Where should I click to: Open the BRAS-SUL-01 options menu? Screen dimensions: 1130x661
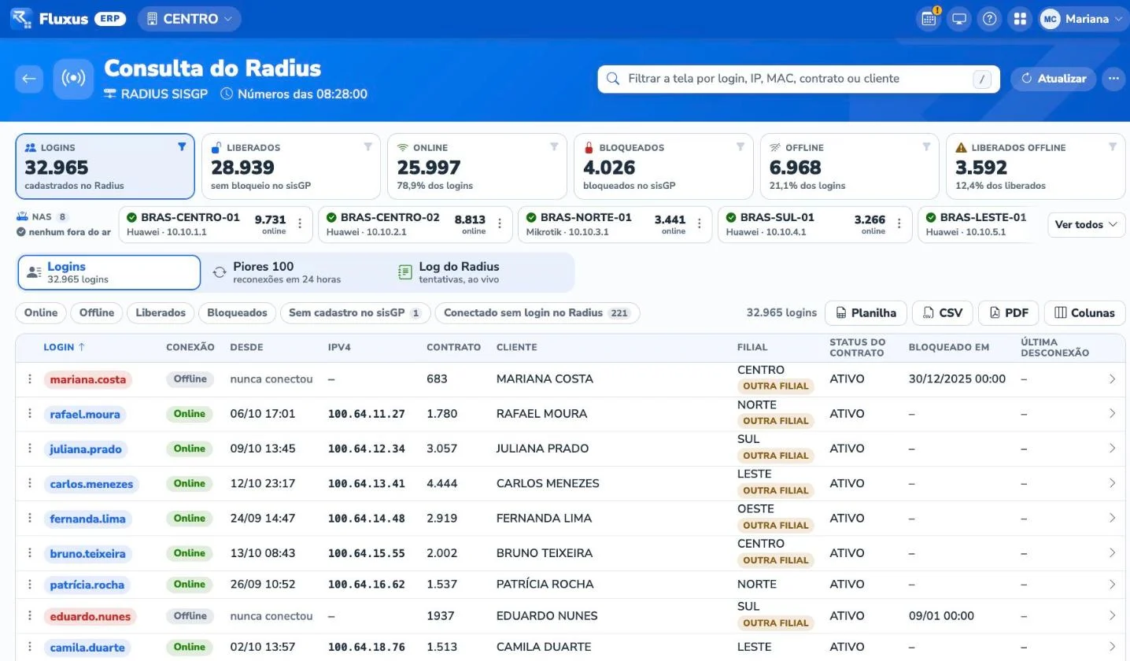(899, 224)
